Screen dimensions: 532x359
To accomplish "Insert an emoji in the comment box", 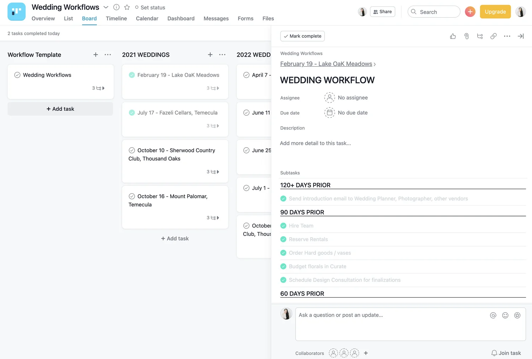I will [x=505, y=315].
